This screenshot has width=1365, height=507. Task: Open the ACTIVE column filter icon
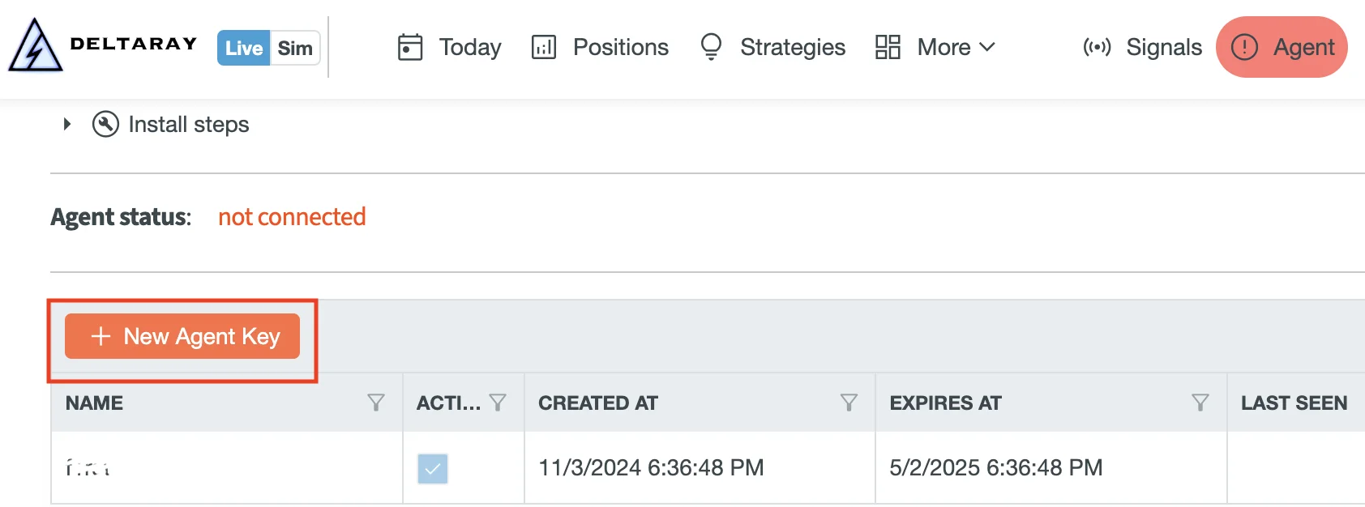point(498,403)
